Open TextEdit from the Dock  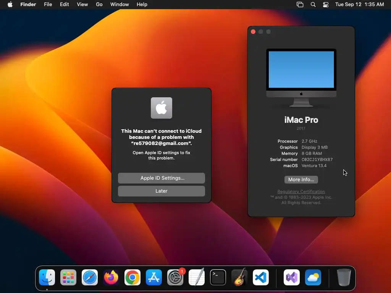click(197, 277)
